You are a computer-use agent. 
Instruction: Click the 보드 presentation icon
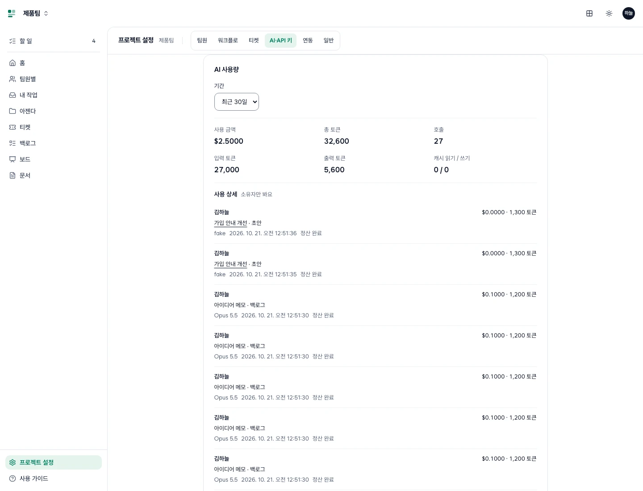pyautogui.click(x=13, y=159)
